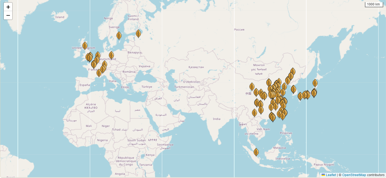Click the zoom out minus button
The image size is (386, 178).
click(x=8, y=15)
